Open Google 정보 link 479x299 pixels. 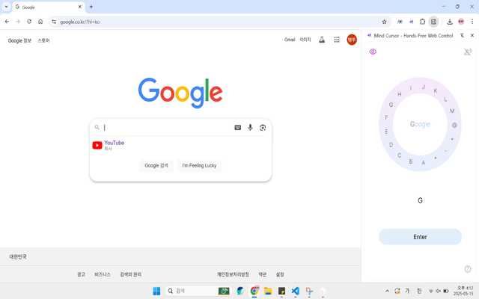click(19, 40)
